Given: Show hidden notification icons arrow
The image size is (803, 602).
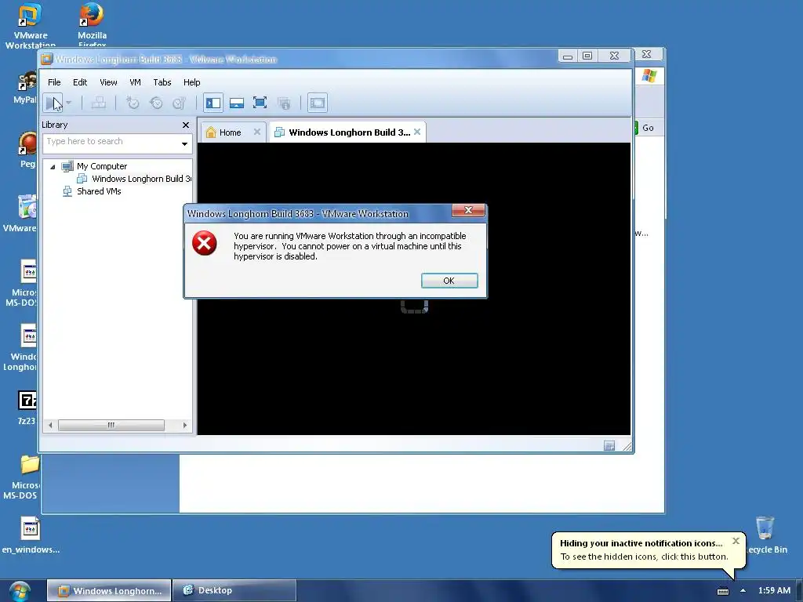Looking at the screenshot, I should click(743, 591).
